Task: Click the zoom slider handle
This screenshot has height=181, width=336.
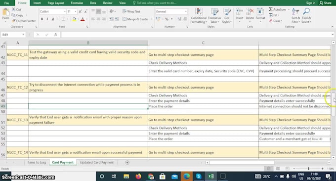Action: point(308,169)
